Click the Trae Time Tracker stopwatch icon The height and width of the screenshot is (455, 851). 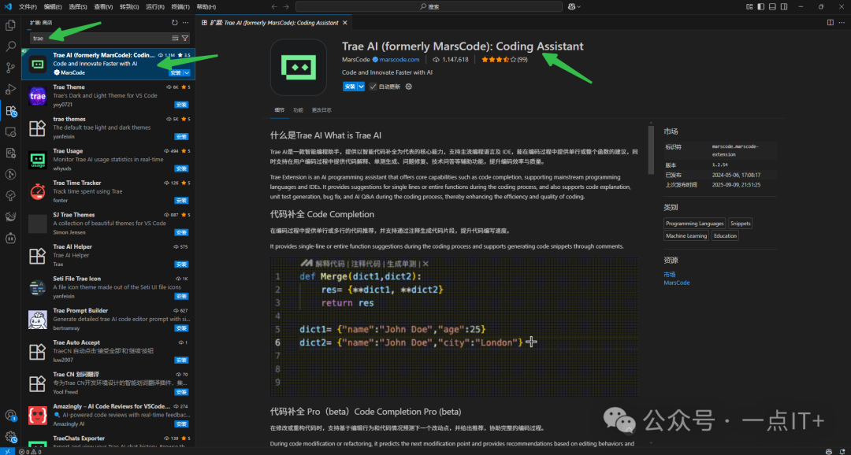click(38, 191)
